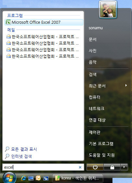Open 검색 (Search)
This screenshot has width=132, height=183.
[93, 74]
